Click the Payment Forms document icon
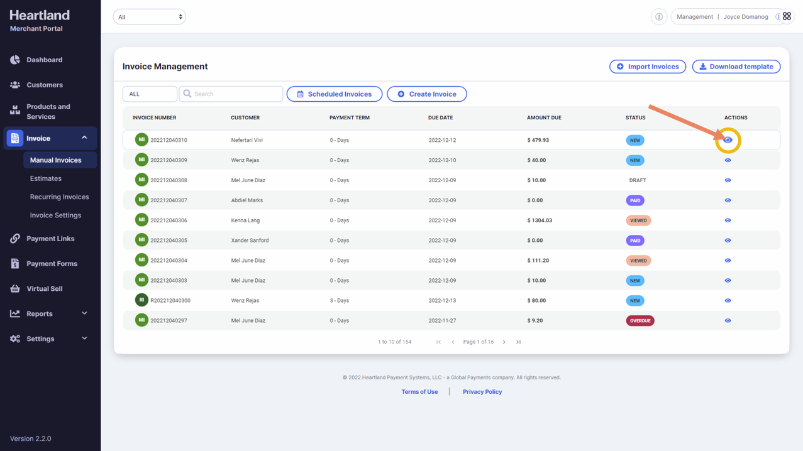The height and width of the screenshot is (451, 803). coord(15,264)
